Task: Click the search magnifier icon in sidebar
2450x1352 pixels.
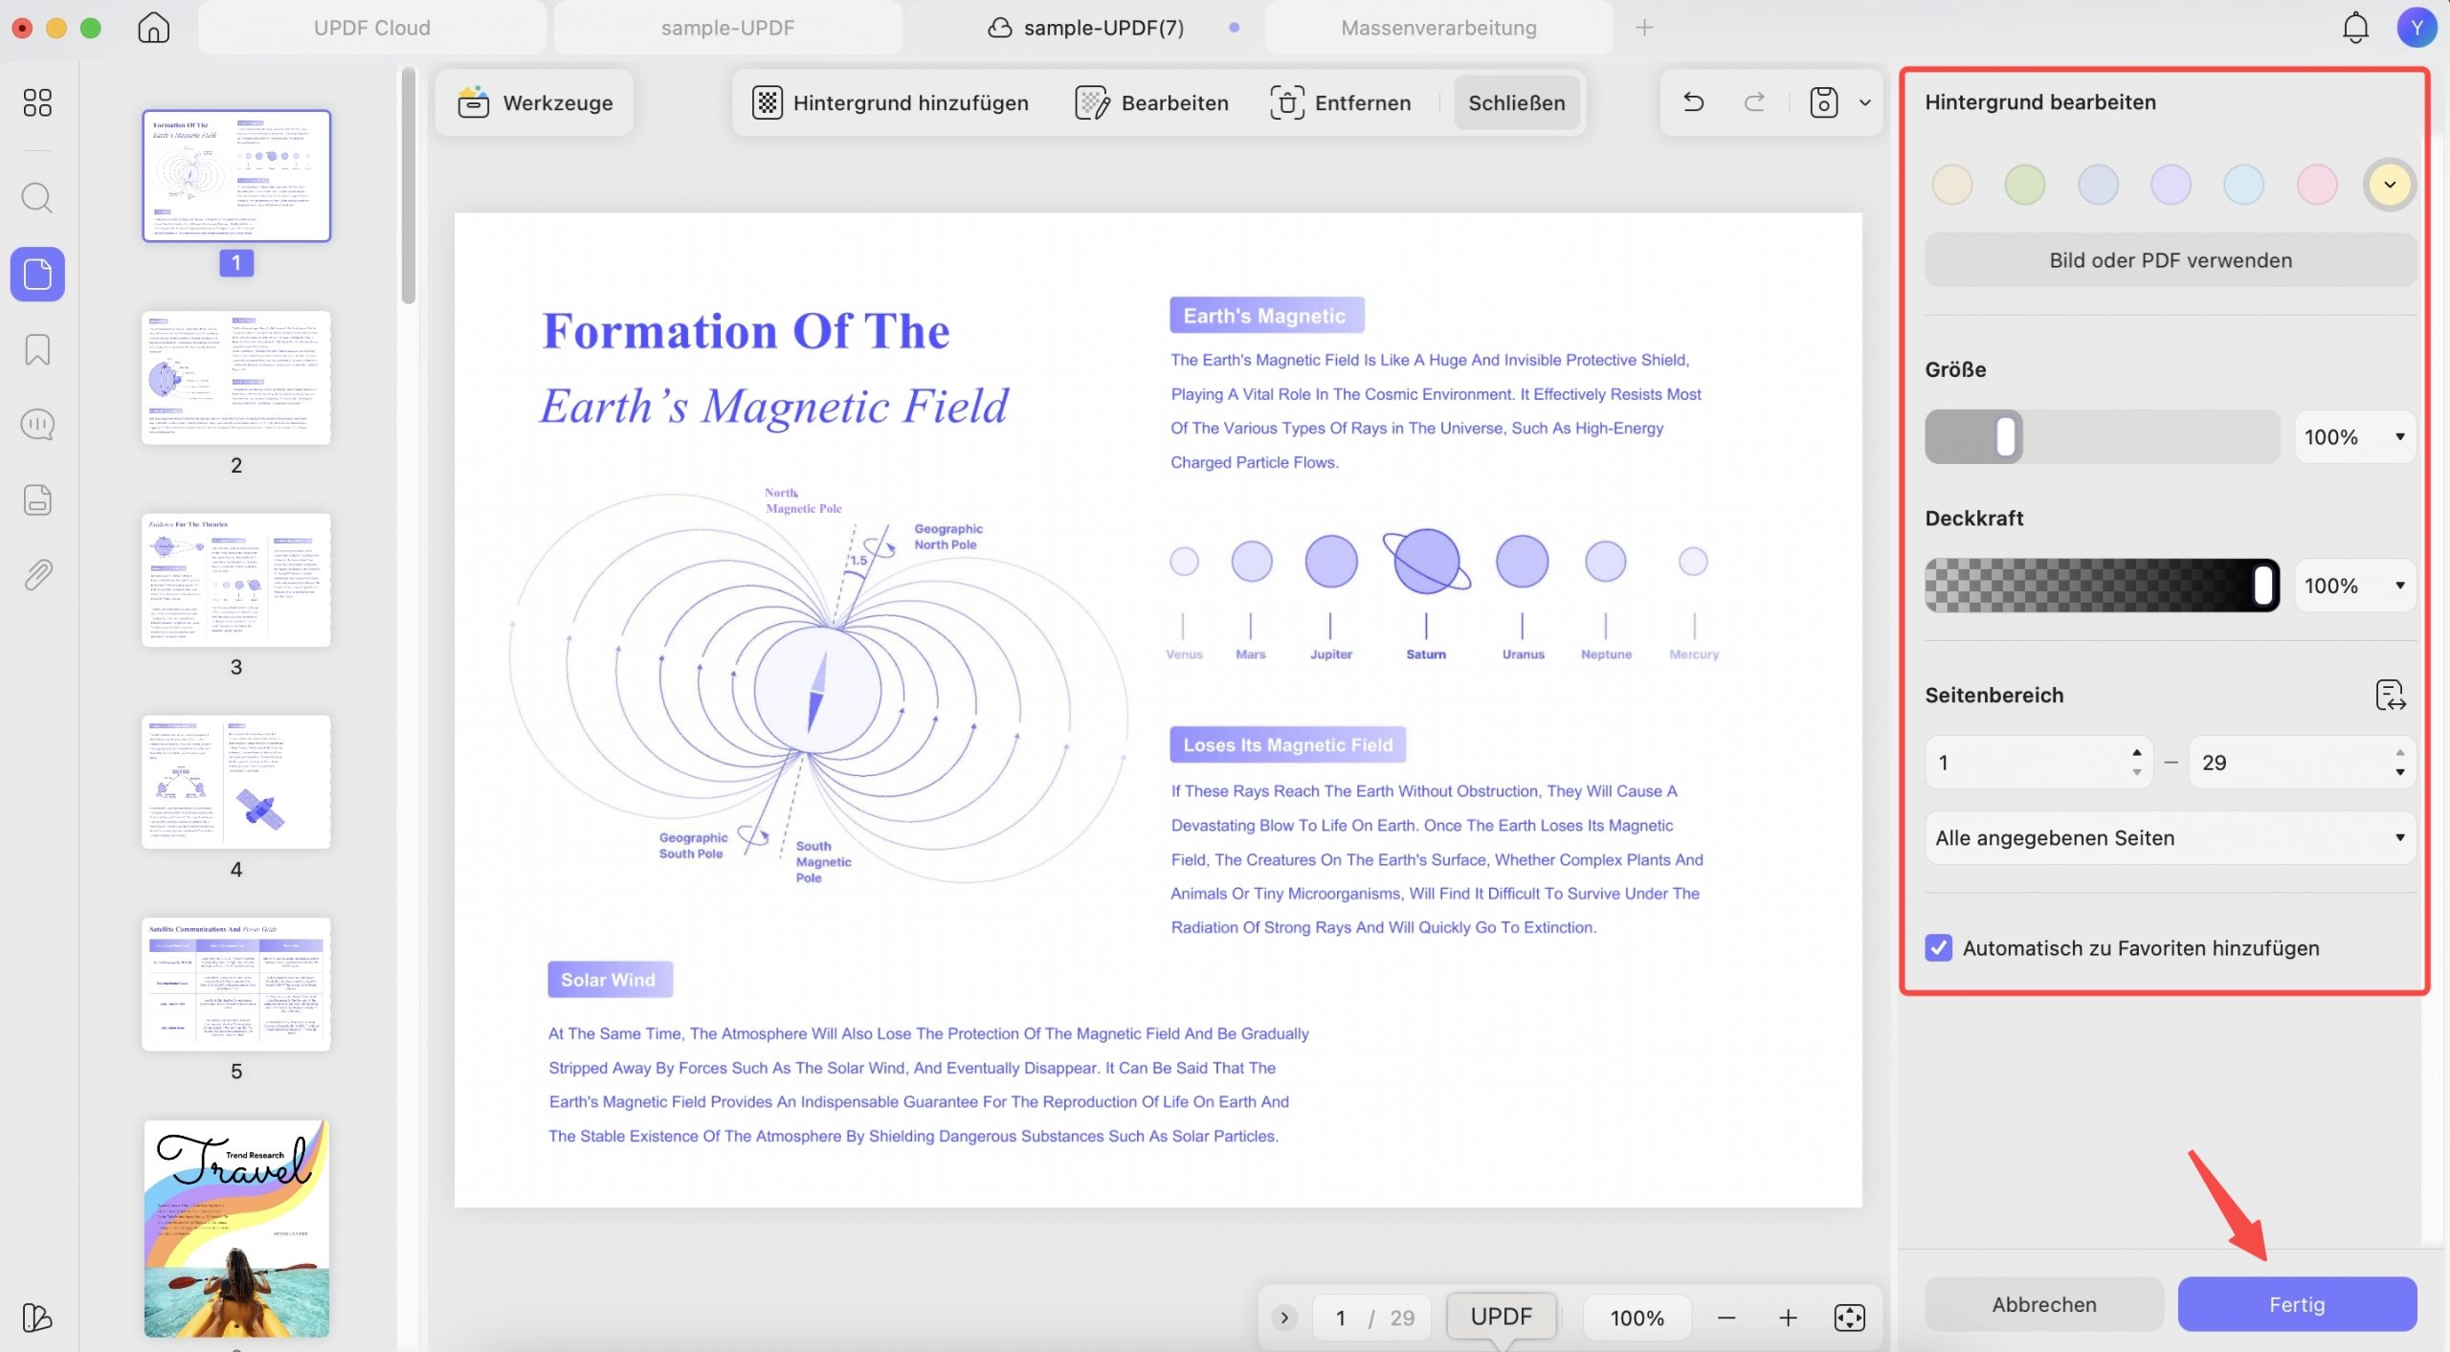Action: (37, 198)
